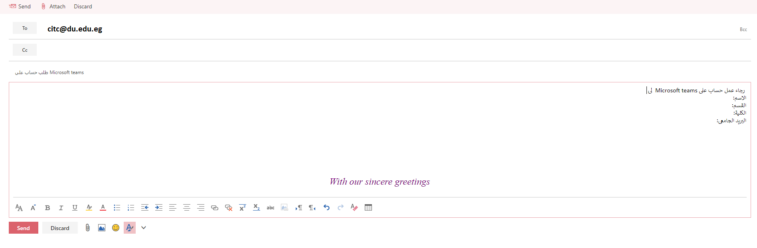The width and height of the screenshot is (757, 248).
Task: Place cursor on the 'الكلية:' line
Action: click(739, 113)
